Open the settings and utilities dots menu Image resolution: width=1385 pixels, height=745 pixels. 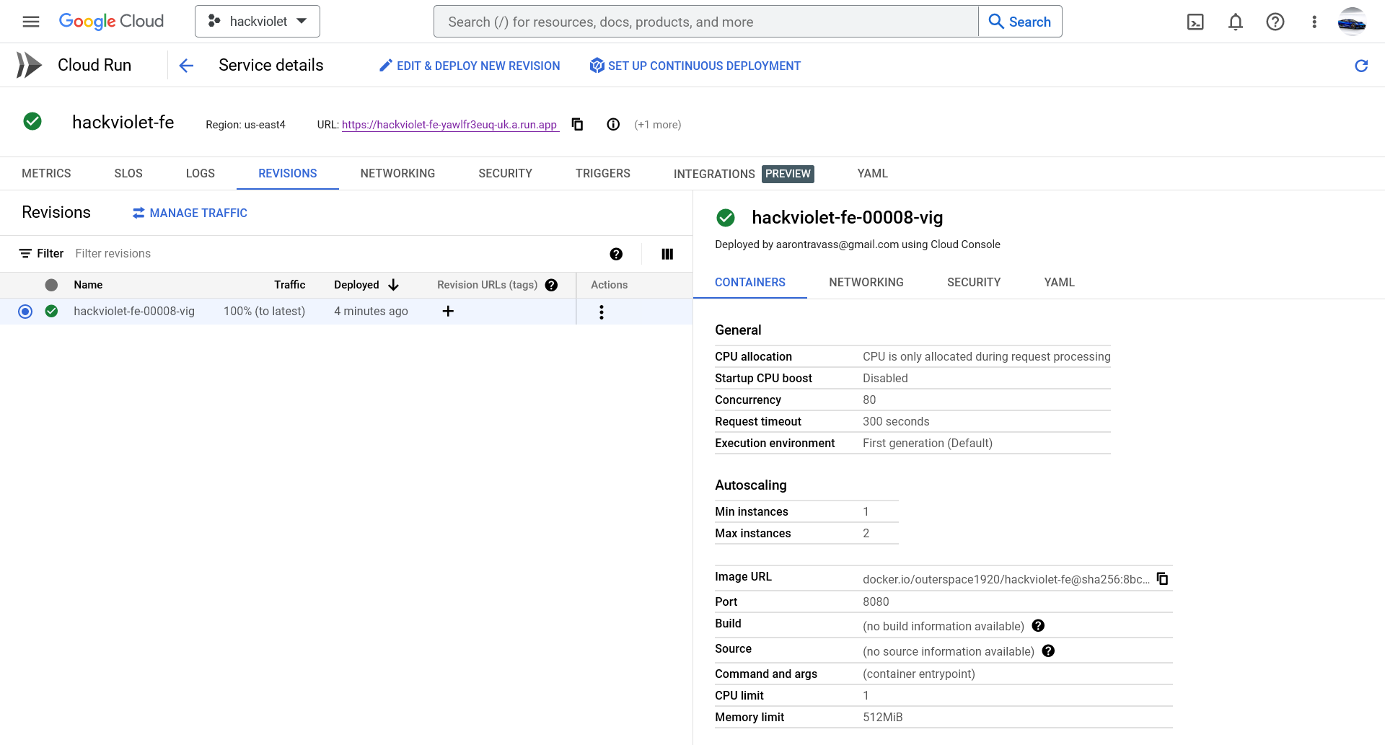(x=1314, y=22)
